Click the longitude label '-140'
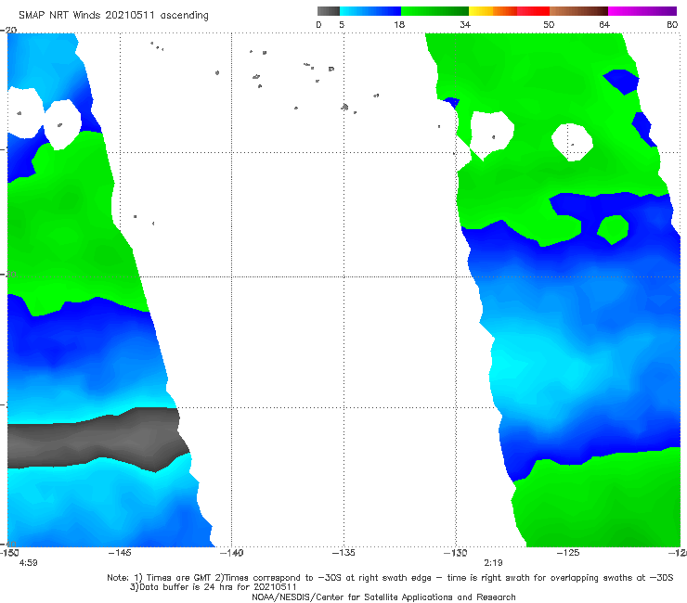This screenshot has width=687, height=603. point(231,553)
